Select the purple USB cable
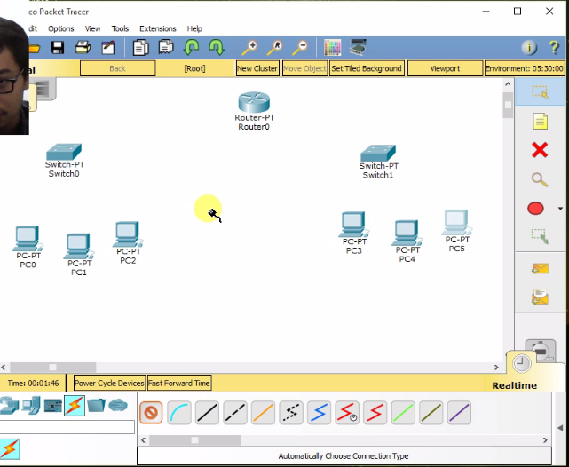 pyautogui.click(x=459, y=413)
